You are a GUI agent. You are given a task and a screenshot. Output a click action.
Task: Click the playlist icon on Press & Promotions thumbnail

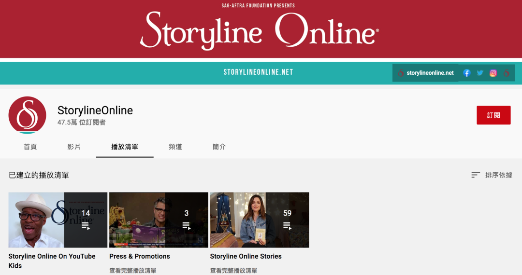(x=186, y=225)
